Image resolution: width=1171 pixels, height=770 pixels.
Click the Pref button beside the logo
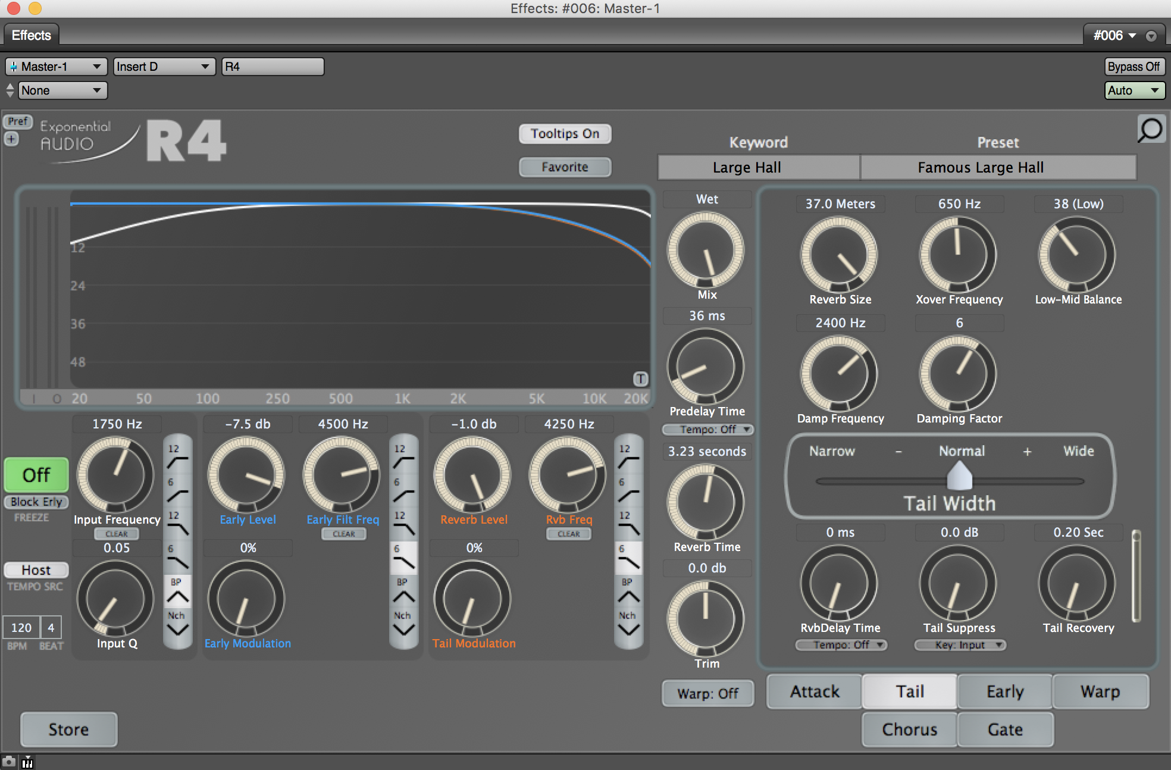[18, 121]
